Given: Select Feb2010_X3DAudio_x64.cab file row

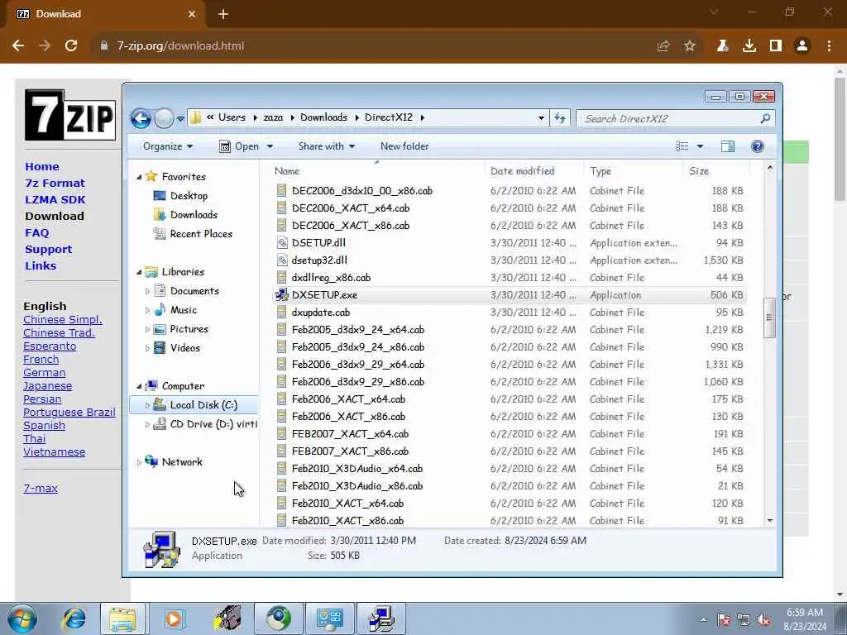Looking at the screenshot, I should point(509,469).
